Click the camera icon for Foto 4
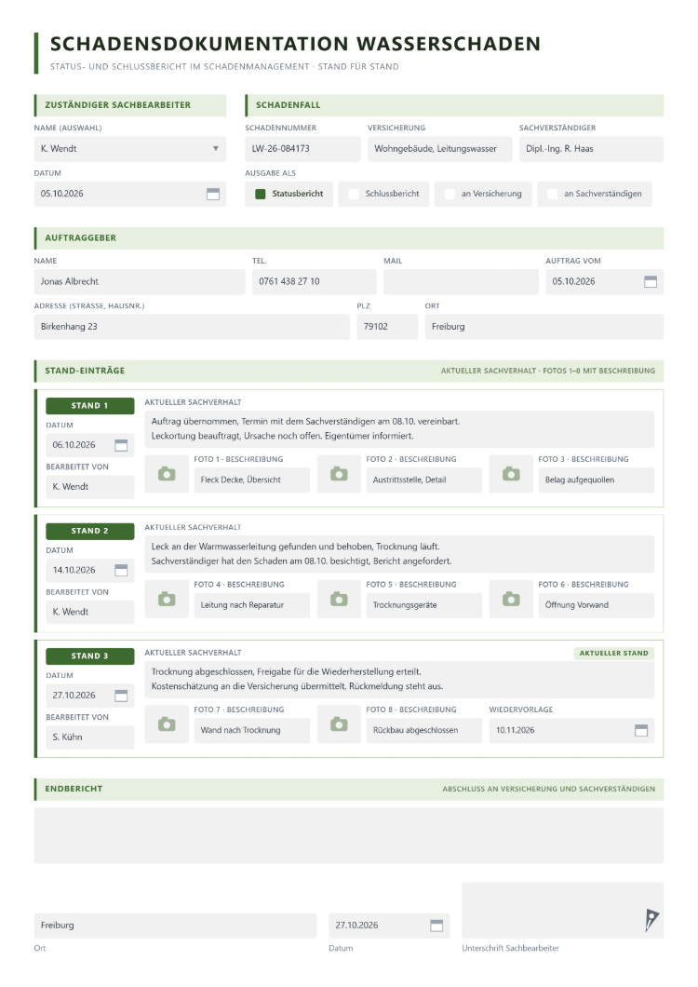The height and width of the screenshot is (987, 698). tap(167, 599)
